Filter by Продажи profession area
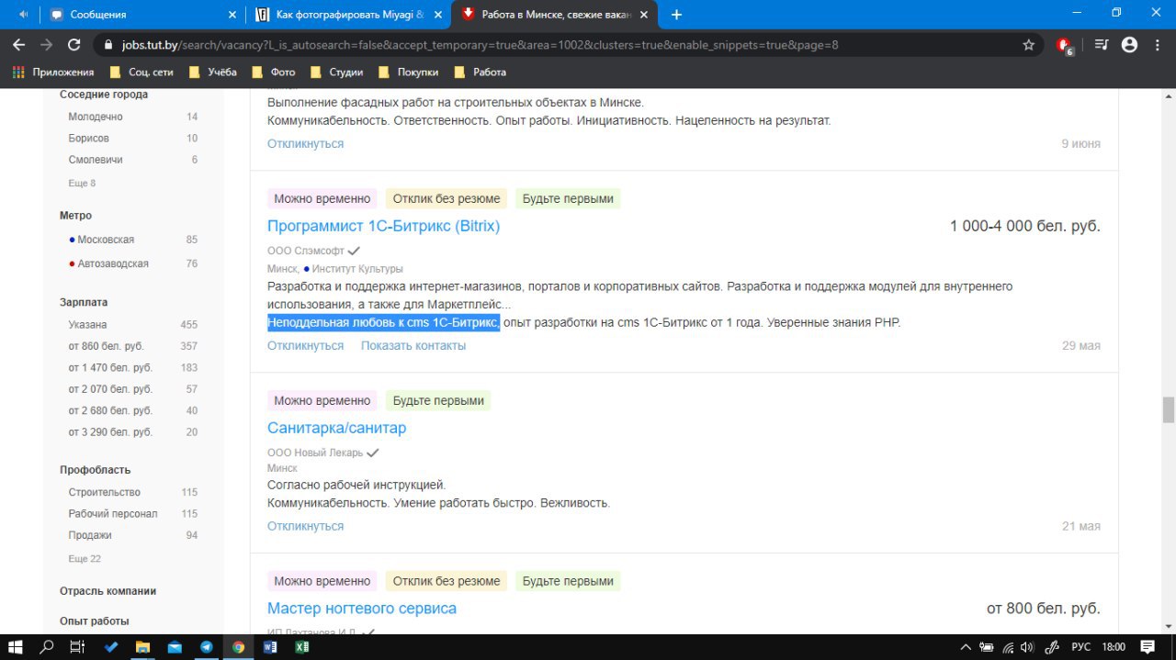Image resolution: width=1176 pixels, height=660 pixels. point(89,535)
